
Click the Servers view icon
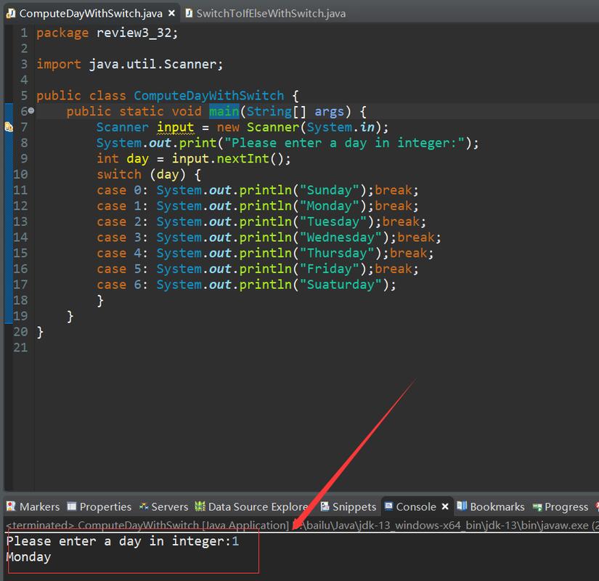[x=144, y=506]
